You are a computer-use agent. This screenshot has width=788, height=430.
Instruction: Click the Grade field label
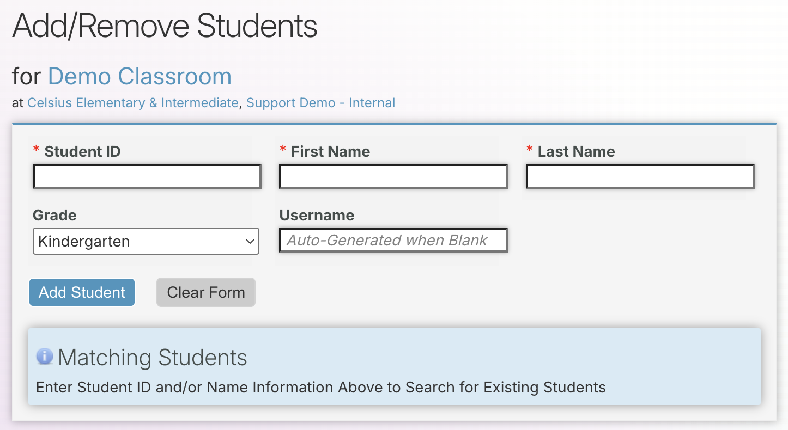[x=54, y=215]
